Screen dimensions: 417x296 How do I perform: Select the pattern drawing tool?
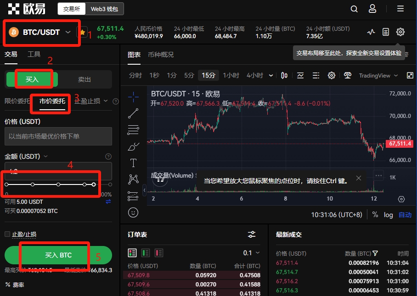(x=133, y=179)
